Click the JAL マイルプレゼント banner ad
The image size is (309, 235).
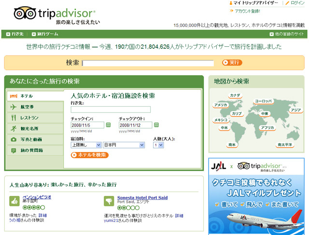click(x=256, y=196)
